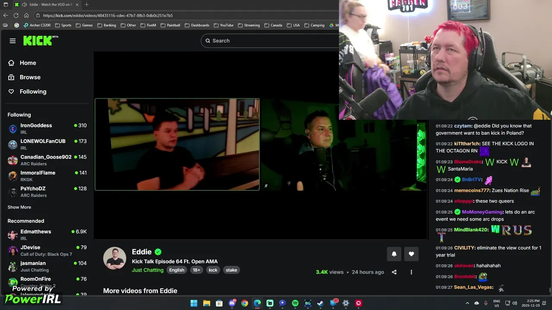Click the address bar URL
Image resolution: width=552 pixels, height=310 pixels.
[108, 15]
